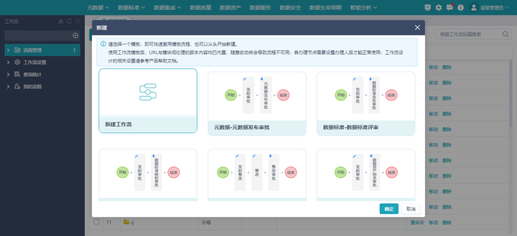Expand the 查询统计 tree node
Image resolution: width=517 pixels, height=236 pixels.
(8, 74)
